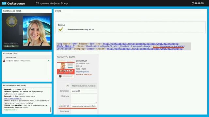The height and width of the screenshot is (117, 209).
Task: Click the URL input field
Action: (84, 86)
